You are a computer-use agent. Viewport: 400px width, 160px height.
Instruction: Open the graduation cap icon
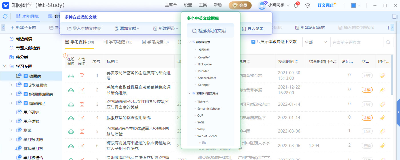pyautogui.click(x=308, y=5)
